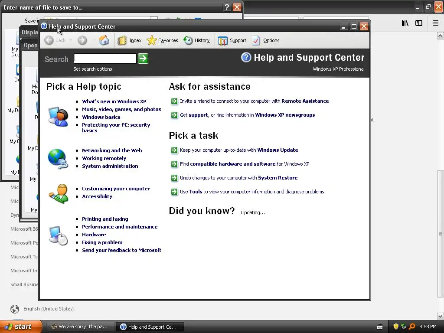Click into the Search text box
444x333 pixels.
(105, 59)
